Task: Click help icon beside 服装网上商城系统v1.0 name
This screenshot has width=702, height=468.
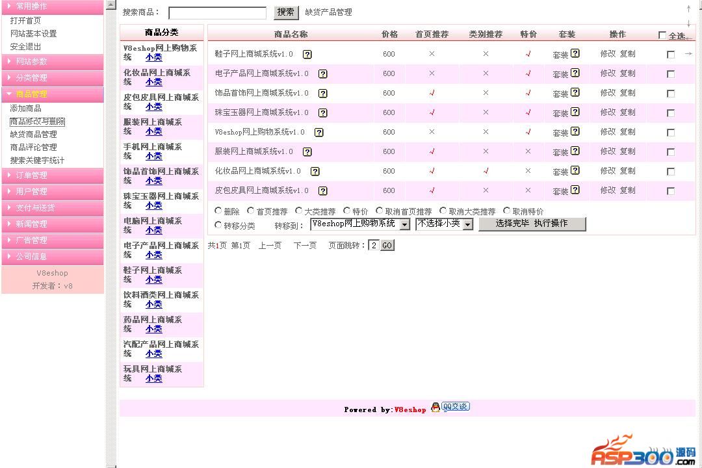Action: pos(307,152)
